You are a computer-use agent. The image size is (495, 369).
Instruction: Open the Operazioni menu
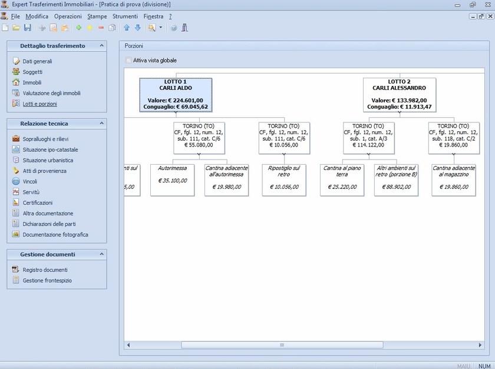click(68, 16)
